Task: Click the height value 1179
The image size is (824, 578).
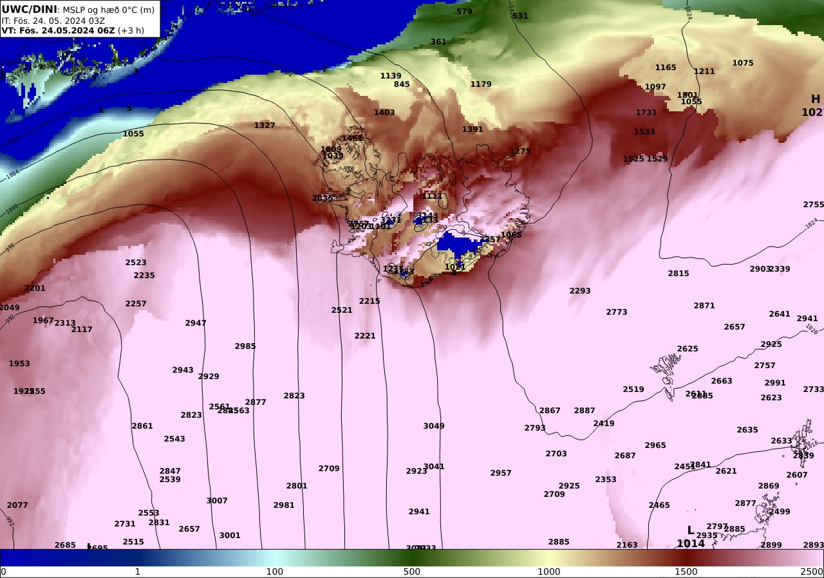Action: pos(481,84)
